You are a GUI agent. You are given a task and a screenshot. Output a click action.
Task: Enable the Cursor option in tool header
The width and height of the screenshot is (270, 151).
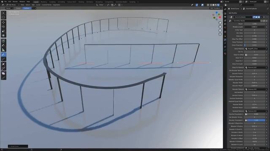(18, 8)
